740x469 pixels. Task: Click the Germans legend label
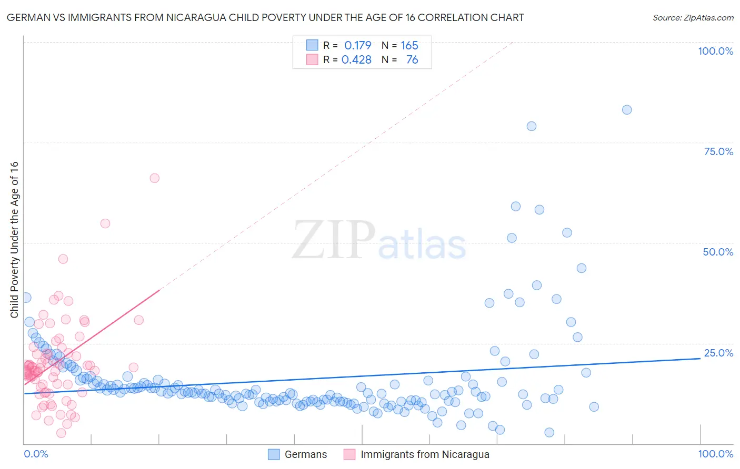305,454
